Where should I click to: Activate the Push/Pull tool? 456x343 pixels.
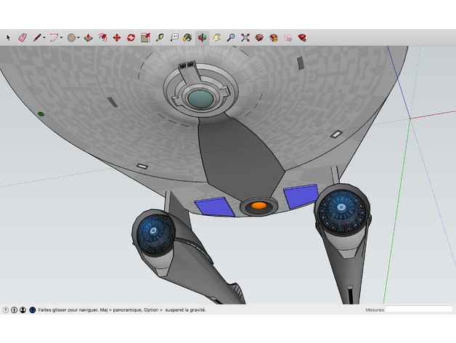click(88, 38)
